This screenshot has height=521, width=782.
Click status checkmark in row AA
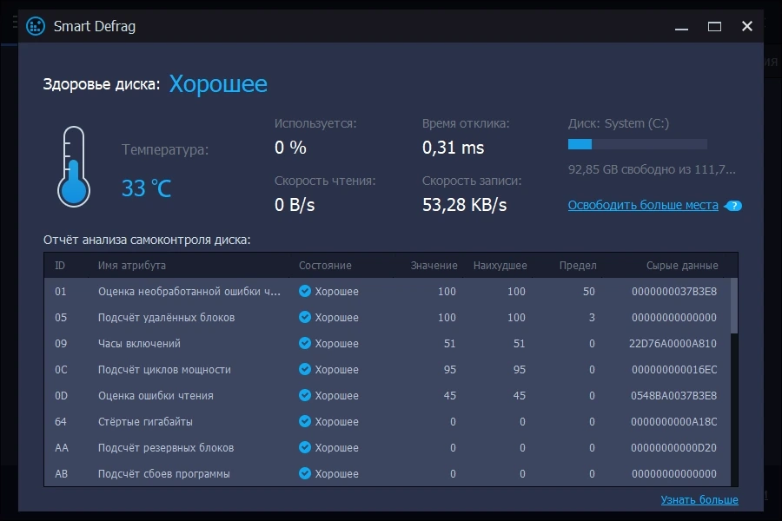pos(305,447)
